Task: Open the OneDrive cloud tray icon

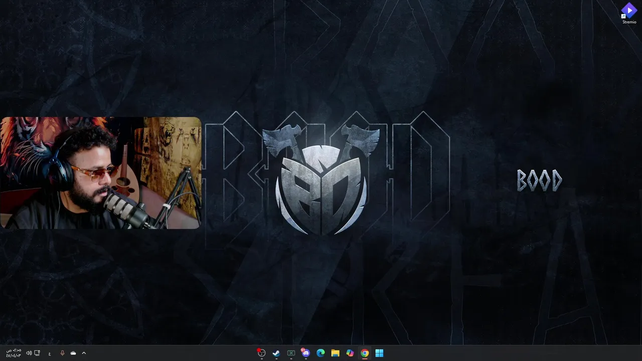Action: (73, 353)
